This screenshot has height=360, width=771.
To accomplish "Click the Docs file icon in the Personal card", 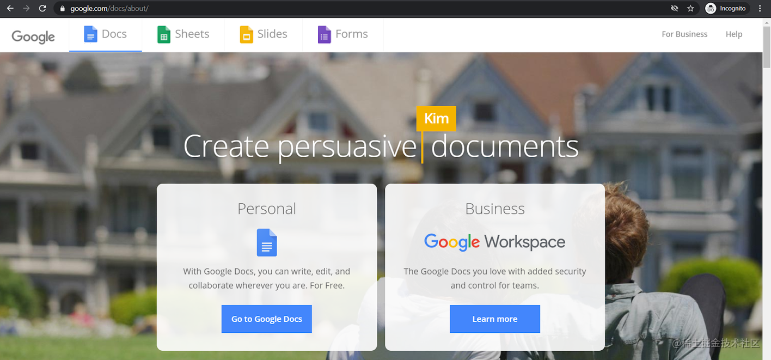I will 267,242.
